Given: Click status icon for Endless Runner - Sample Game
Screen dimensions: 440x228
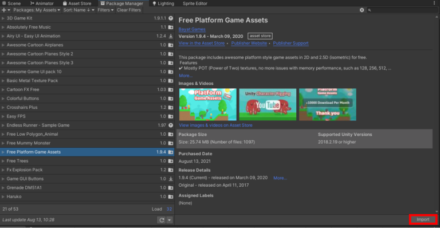Looking at the screenshot, I should pos(171,125).
